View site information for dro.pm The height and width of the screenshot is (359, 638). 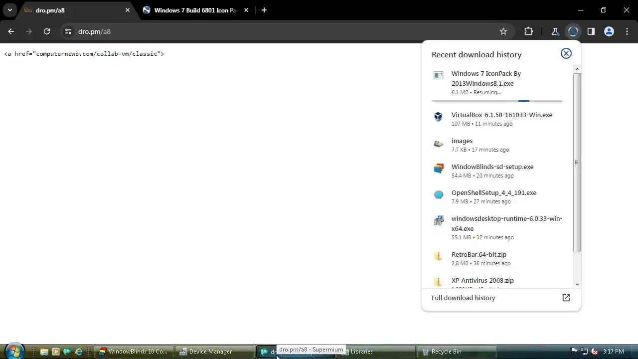click(x=68, y=31)
